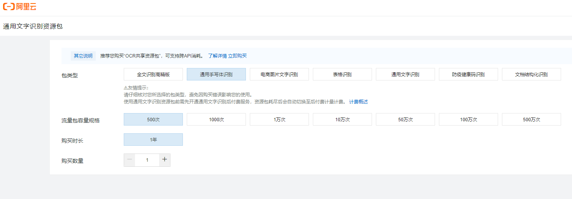The width and height of the screenshot is (572, 199).
Task: Click the 其它说明 tag
Action: point(83,56)
